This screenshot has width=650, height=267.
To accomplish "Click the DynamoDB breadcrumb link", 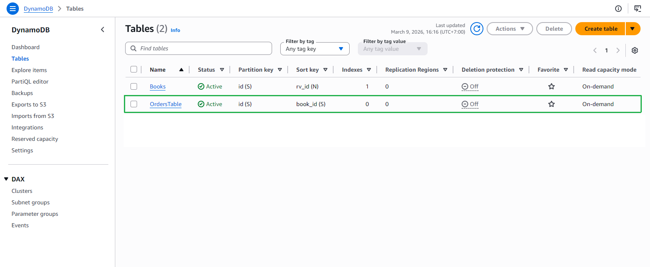I will pyautogui.click(x=38, y=9).
